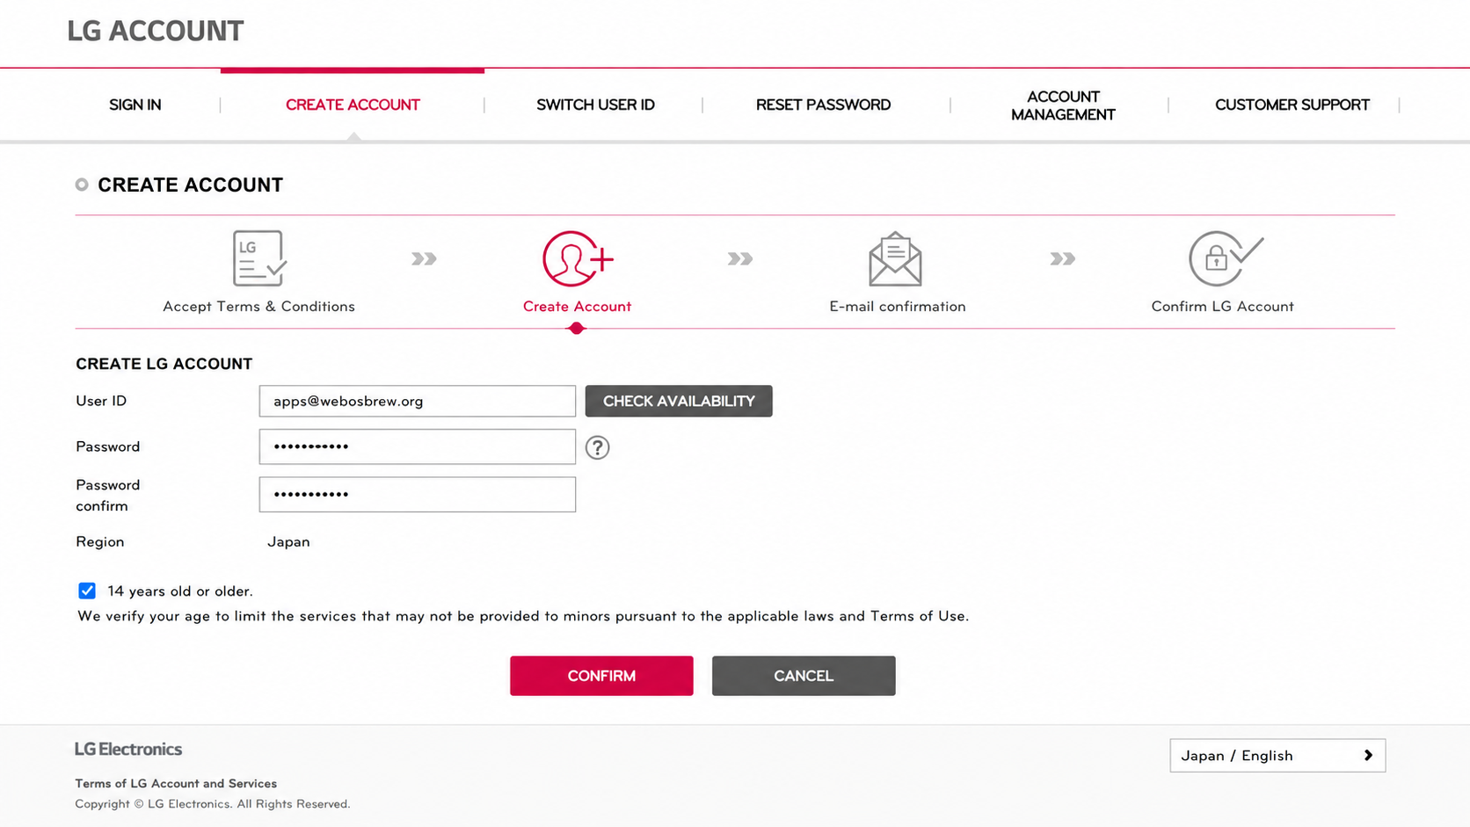Go to the SIGN IN tab
Screen dimensions: 1470x827
click(x=135, y=105)
